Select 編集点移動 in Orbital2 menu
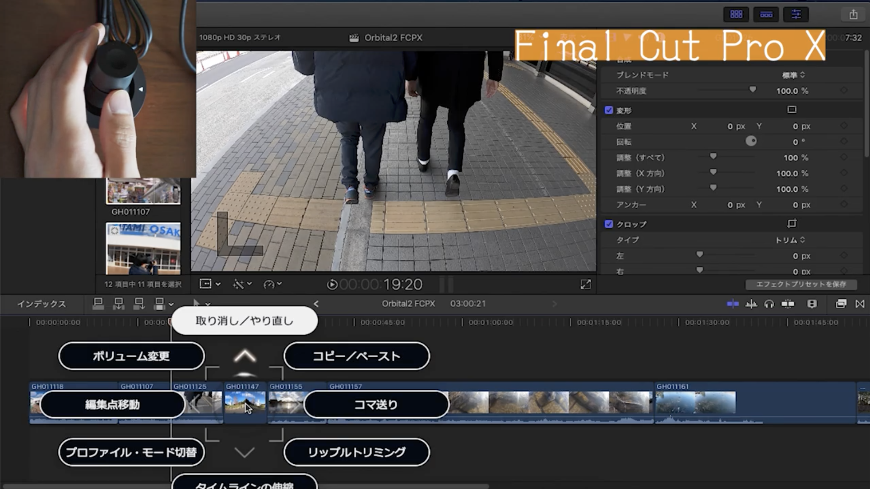 (113, 405)
